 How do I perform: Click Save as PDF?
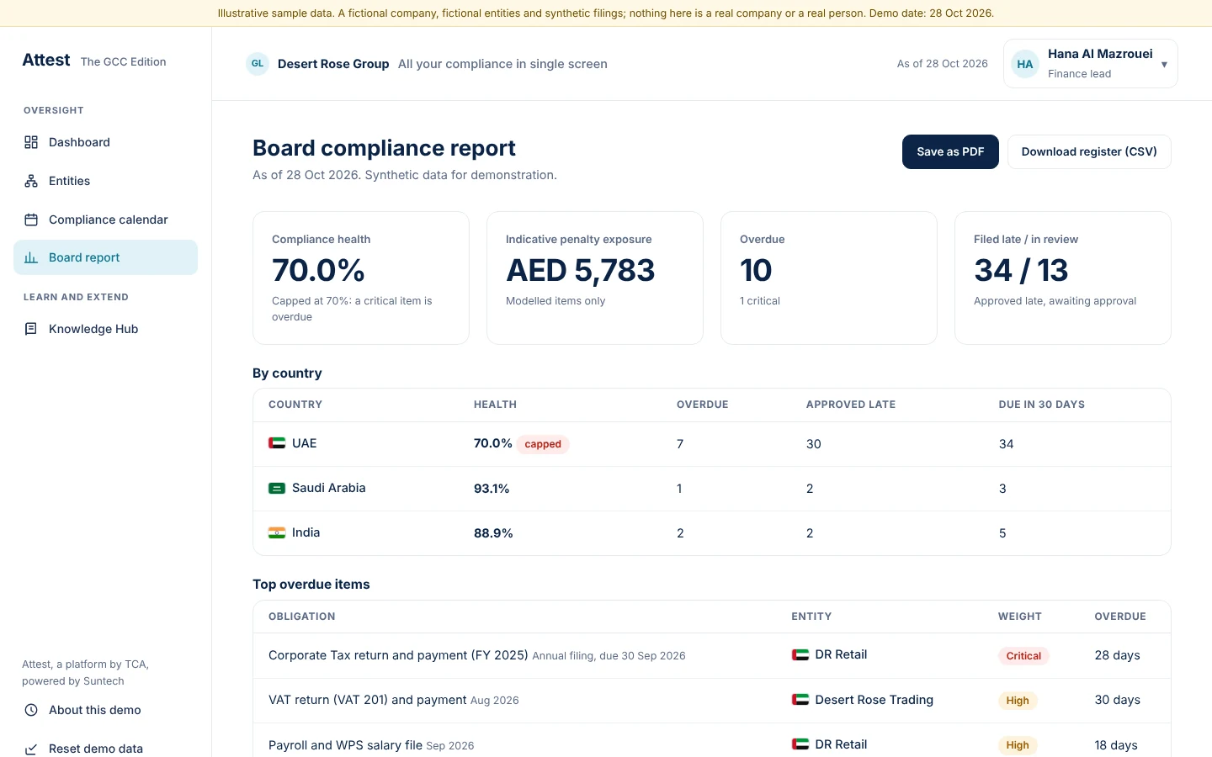(x=950, y=151)
